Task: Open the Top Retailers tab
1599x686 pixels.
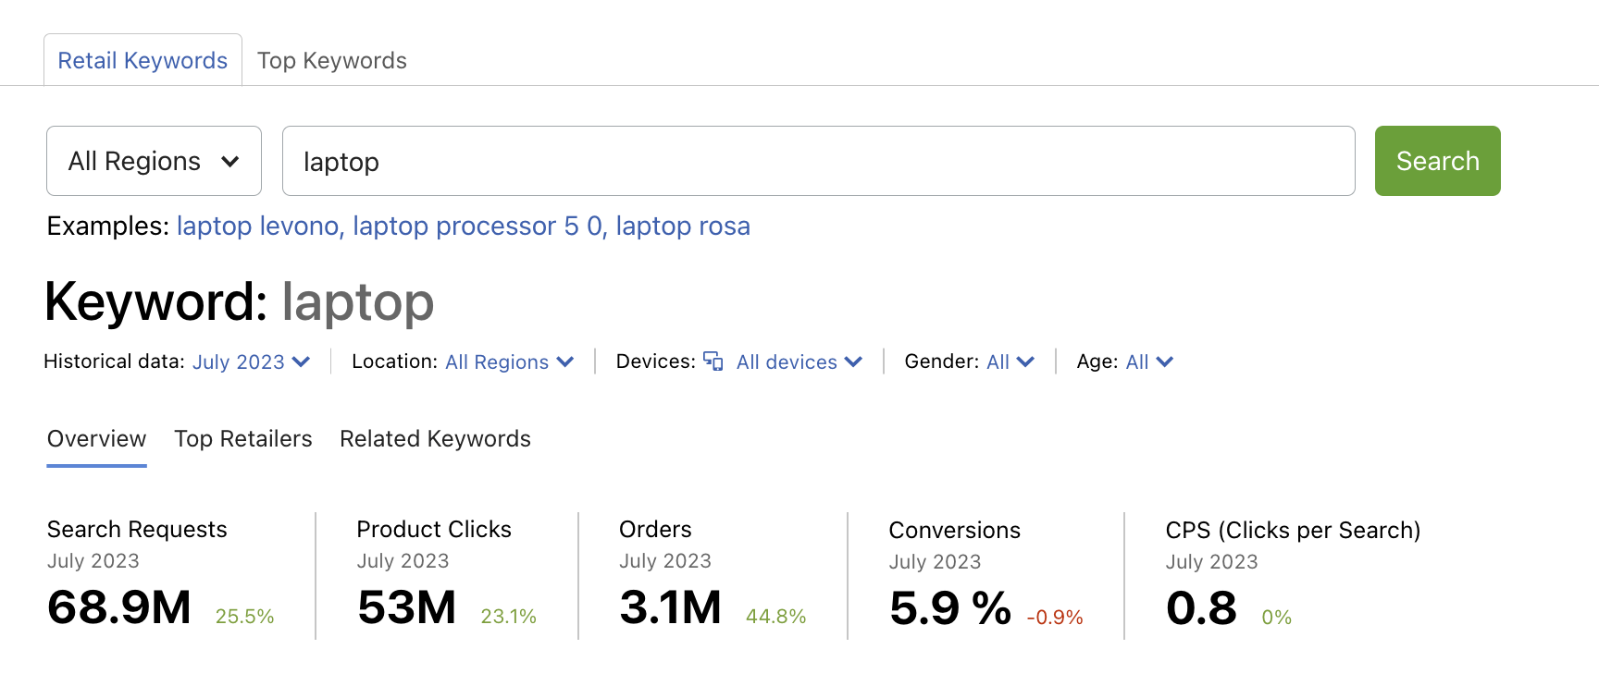Action: tap(243, 439)
